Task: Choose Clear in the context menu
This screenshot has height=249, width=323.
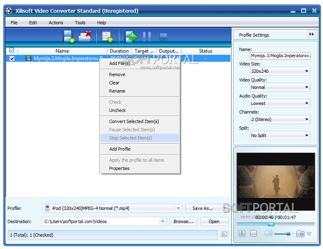Action: (139, 83)
